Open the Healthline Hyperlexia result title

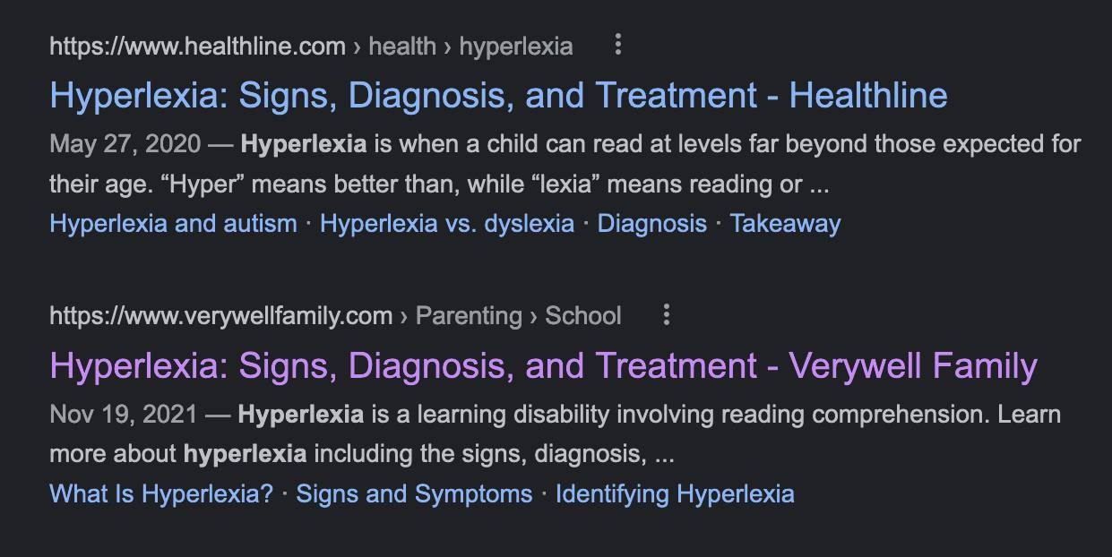point(498,95)
